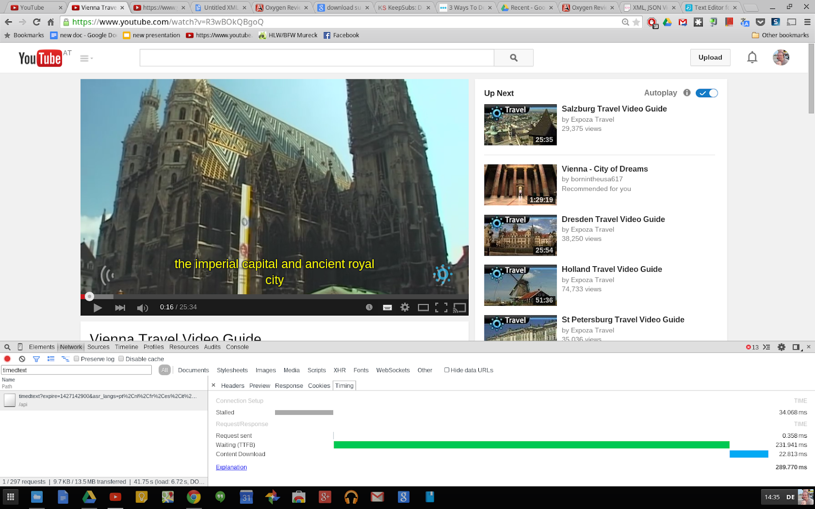Switch to the Console tab in DevTools

(x=237, y=347)
